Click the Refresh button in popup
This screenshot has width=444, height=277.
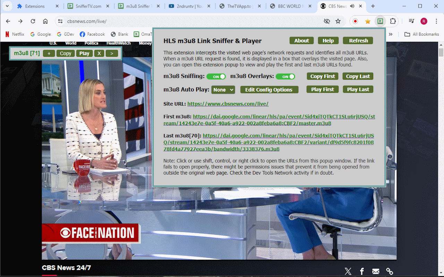[x=358, y=41]
